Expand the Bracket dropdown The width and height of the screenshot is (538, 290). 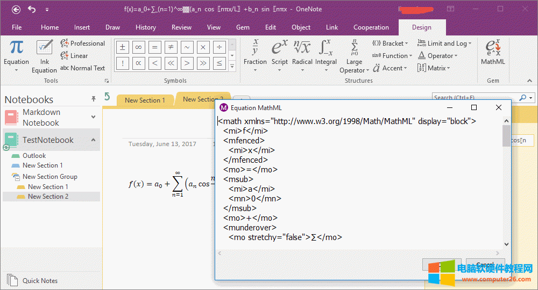pyautogui.click(x=390, y=44)
